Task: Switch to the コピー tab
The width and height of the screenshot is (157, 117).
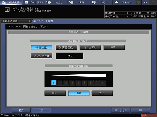Action: [101, 2]
